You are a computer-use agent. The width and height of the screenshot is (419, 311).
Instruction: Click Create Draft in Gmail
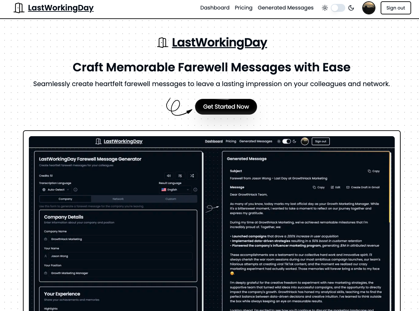[x=363, y=187]
